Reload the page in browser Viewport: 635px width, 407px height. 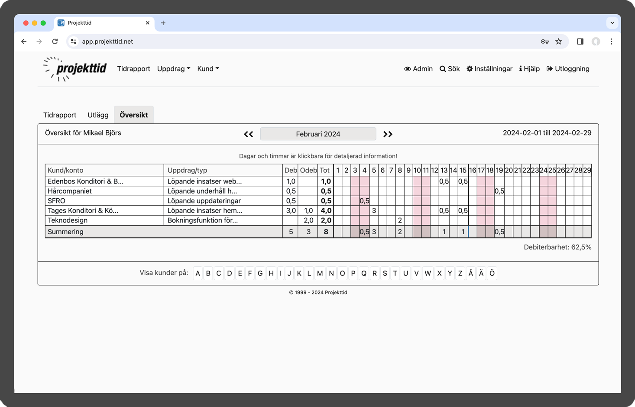55,42
